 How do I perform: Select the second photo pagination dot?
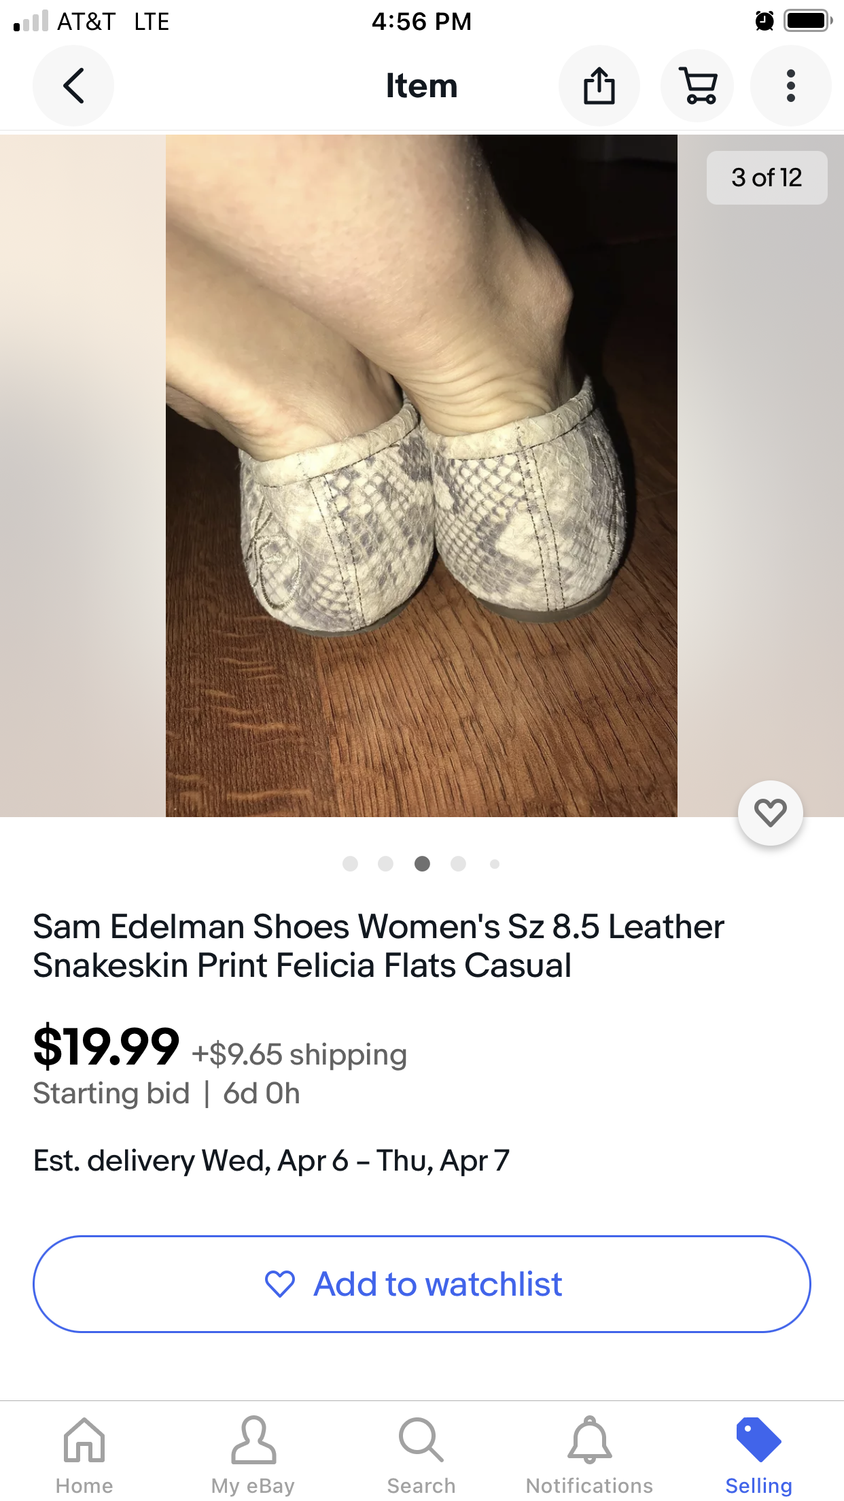click(x=385, y=864)
